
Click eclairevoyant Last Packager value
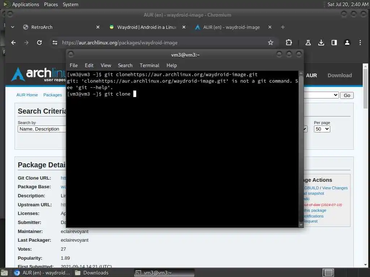[x=74, y=240]
